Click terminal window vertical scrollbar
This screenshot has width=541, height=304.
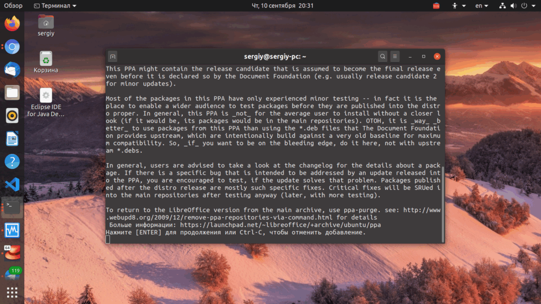(x=443, y=205)
